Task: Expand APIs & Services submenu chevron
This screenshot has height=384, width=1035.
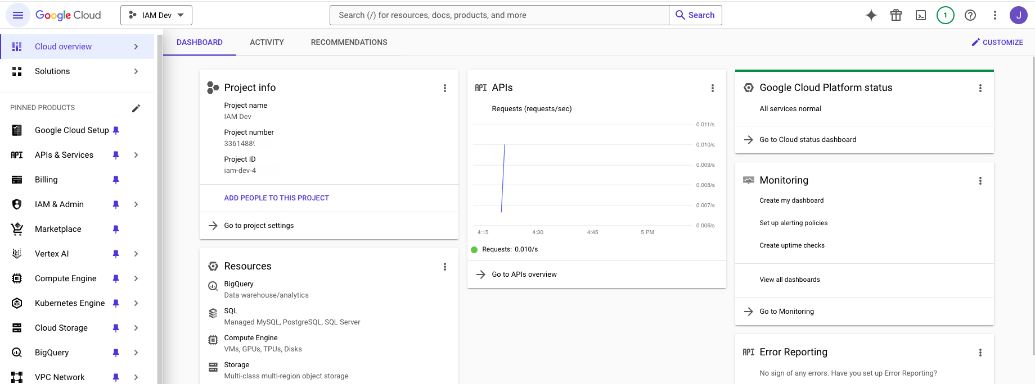Action: pyautogui.click(x=136, y=155)
